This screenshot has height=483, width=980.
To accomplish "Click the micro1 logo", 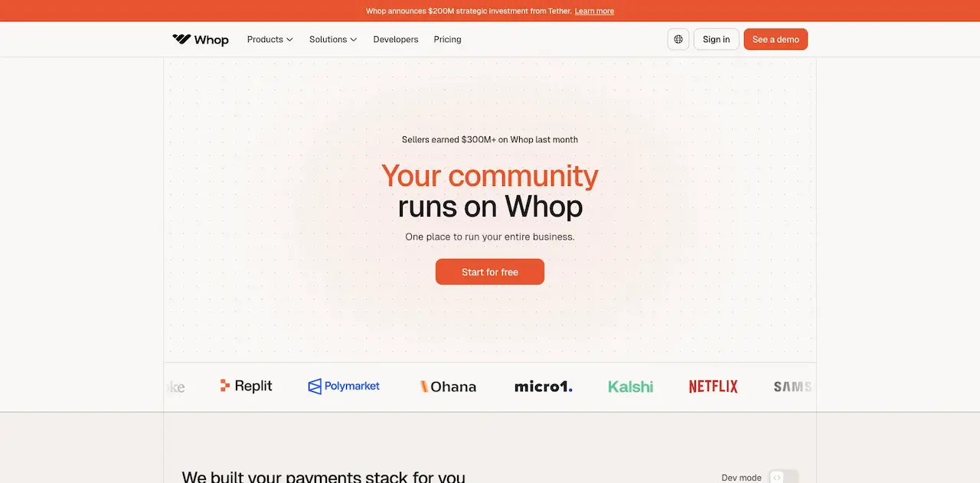I will [543, 387].
